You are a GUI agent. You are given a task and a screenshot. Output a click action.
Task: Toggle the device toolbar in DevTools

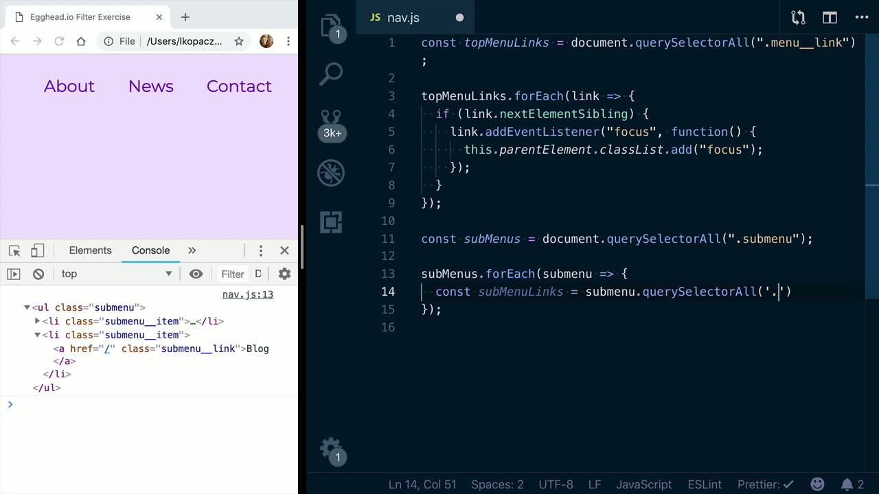pos(38,250)
